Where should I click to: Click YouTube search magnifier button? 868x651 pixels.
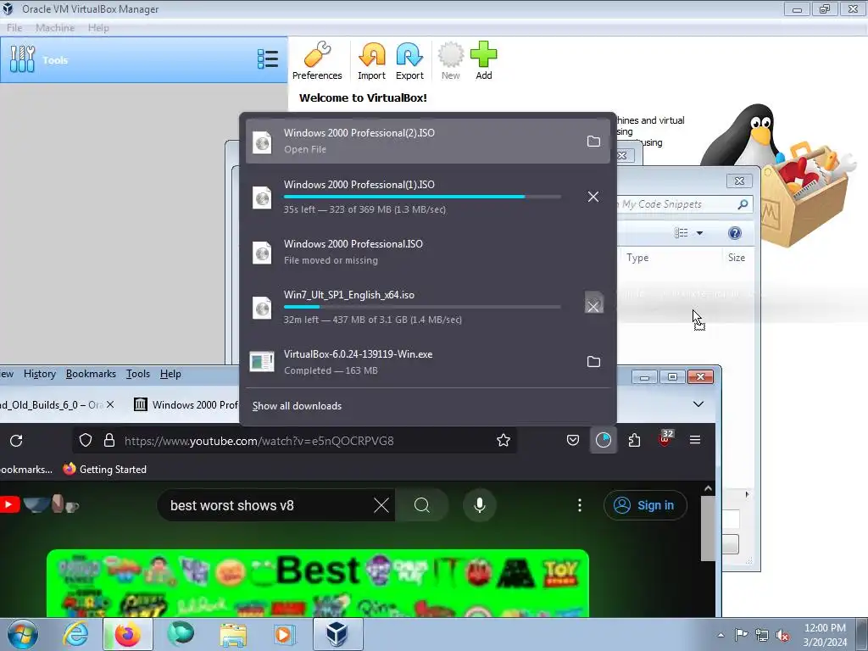[422, 505]
